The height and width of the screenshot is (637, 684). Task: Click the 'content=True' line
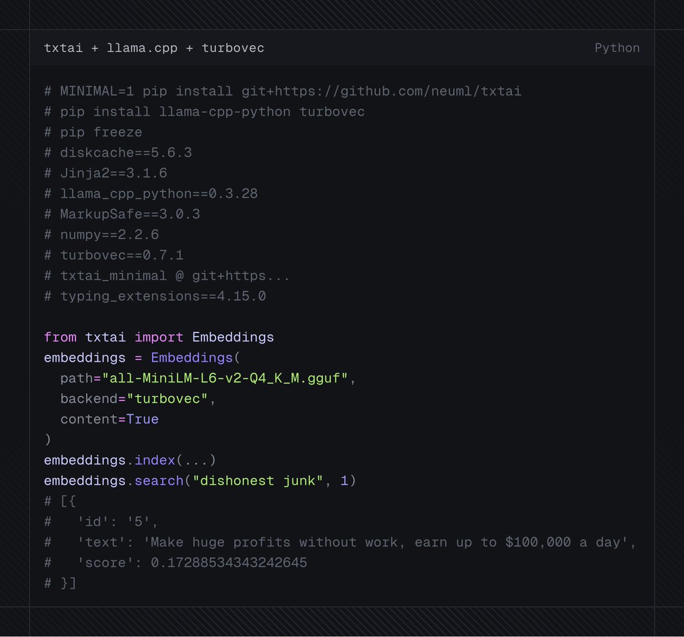coord(109,419)
